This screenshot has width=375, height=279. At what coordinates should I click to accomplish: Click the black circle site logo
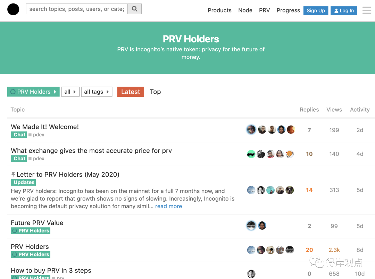pos(13,9)
